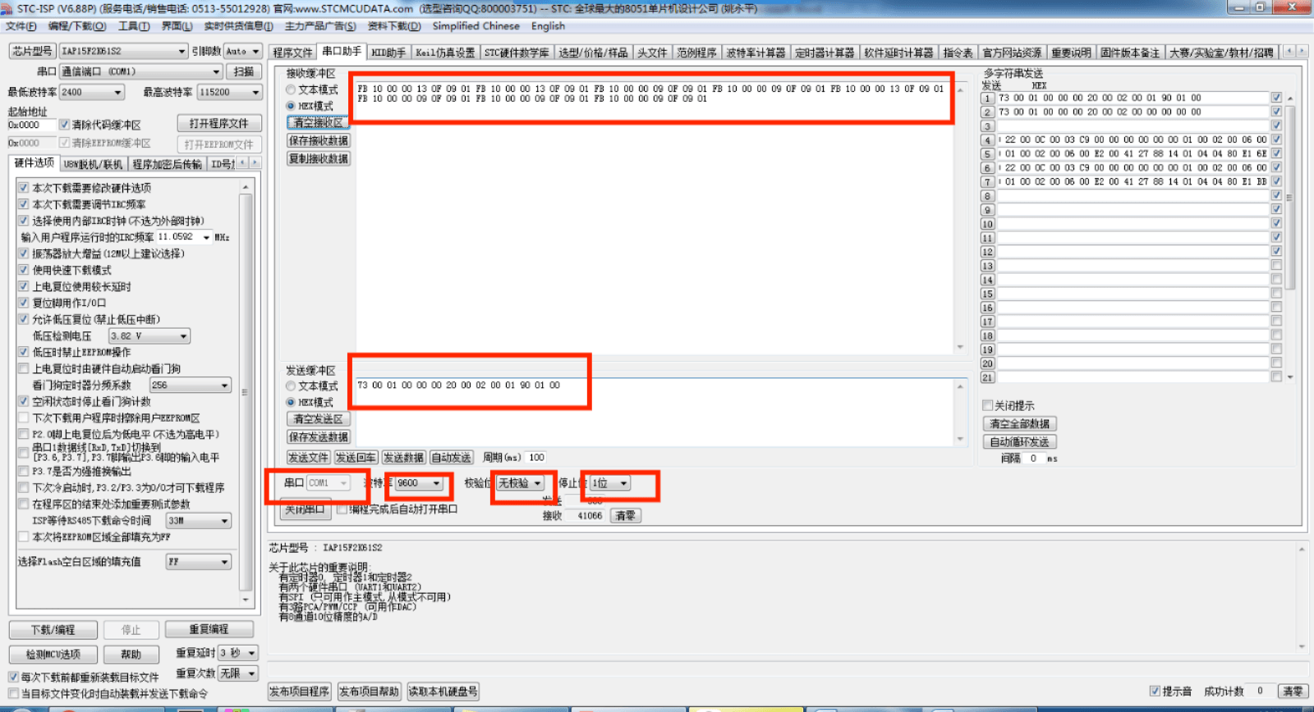Open maximum baud rate 115200 dropdown
The width and height of the screenshot is (1314, 712).
tap(255, 92)
